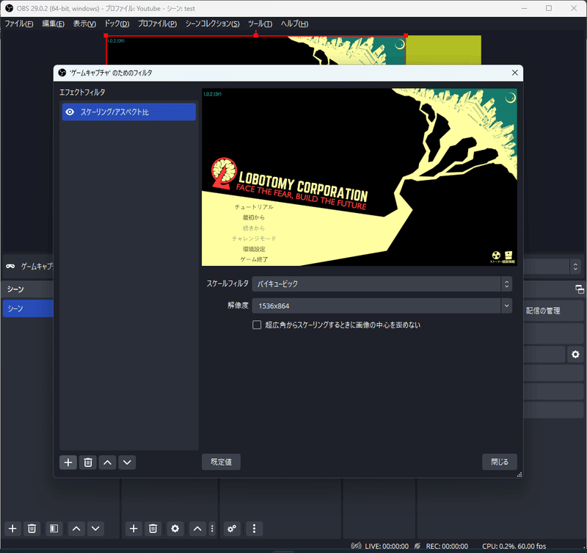Open the settings gear icon in controls dock
587x553 pixels.
[575, 355]
